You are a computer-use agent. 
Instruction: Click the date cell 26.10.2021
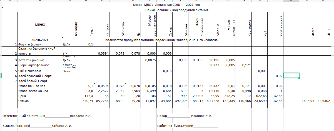click(40, 40)
